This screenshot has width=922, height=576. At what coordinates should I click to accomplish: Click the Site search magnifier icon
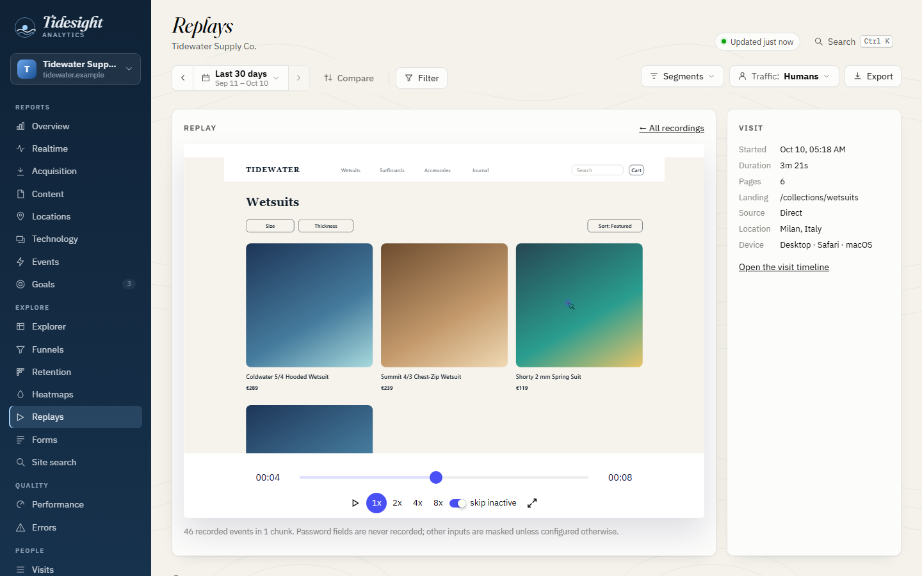click(x=20, y=462)
